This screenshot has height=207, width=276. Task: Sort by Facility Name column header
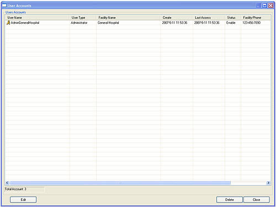(129, 18)
